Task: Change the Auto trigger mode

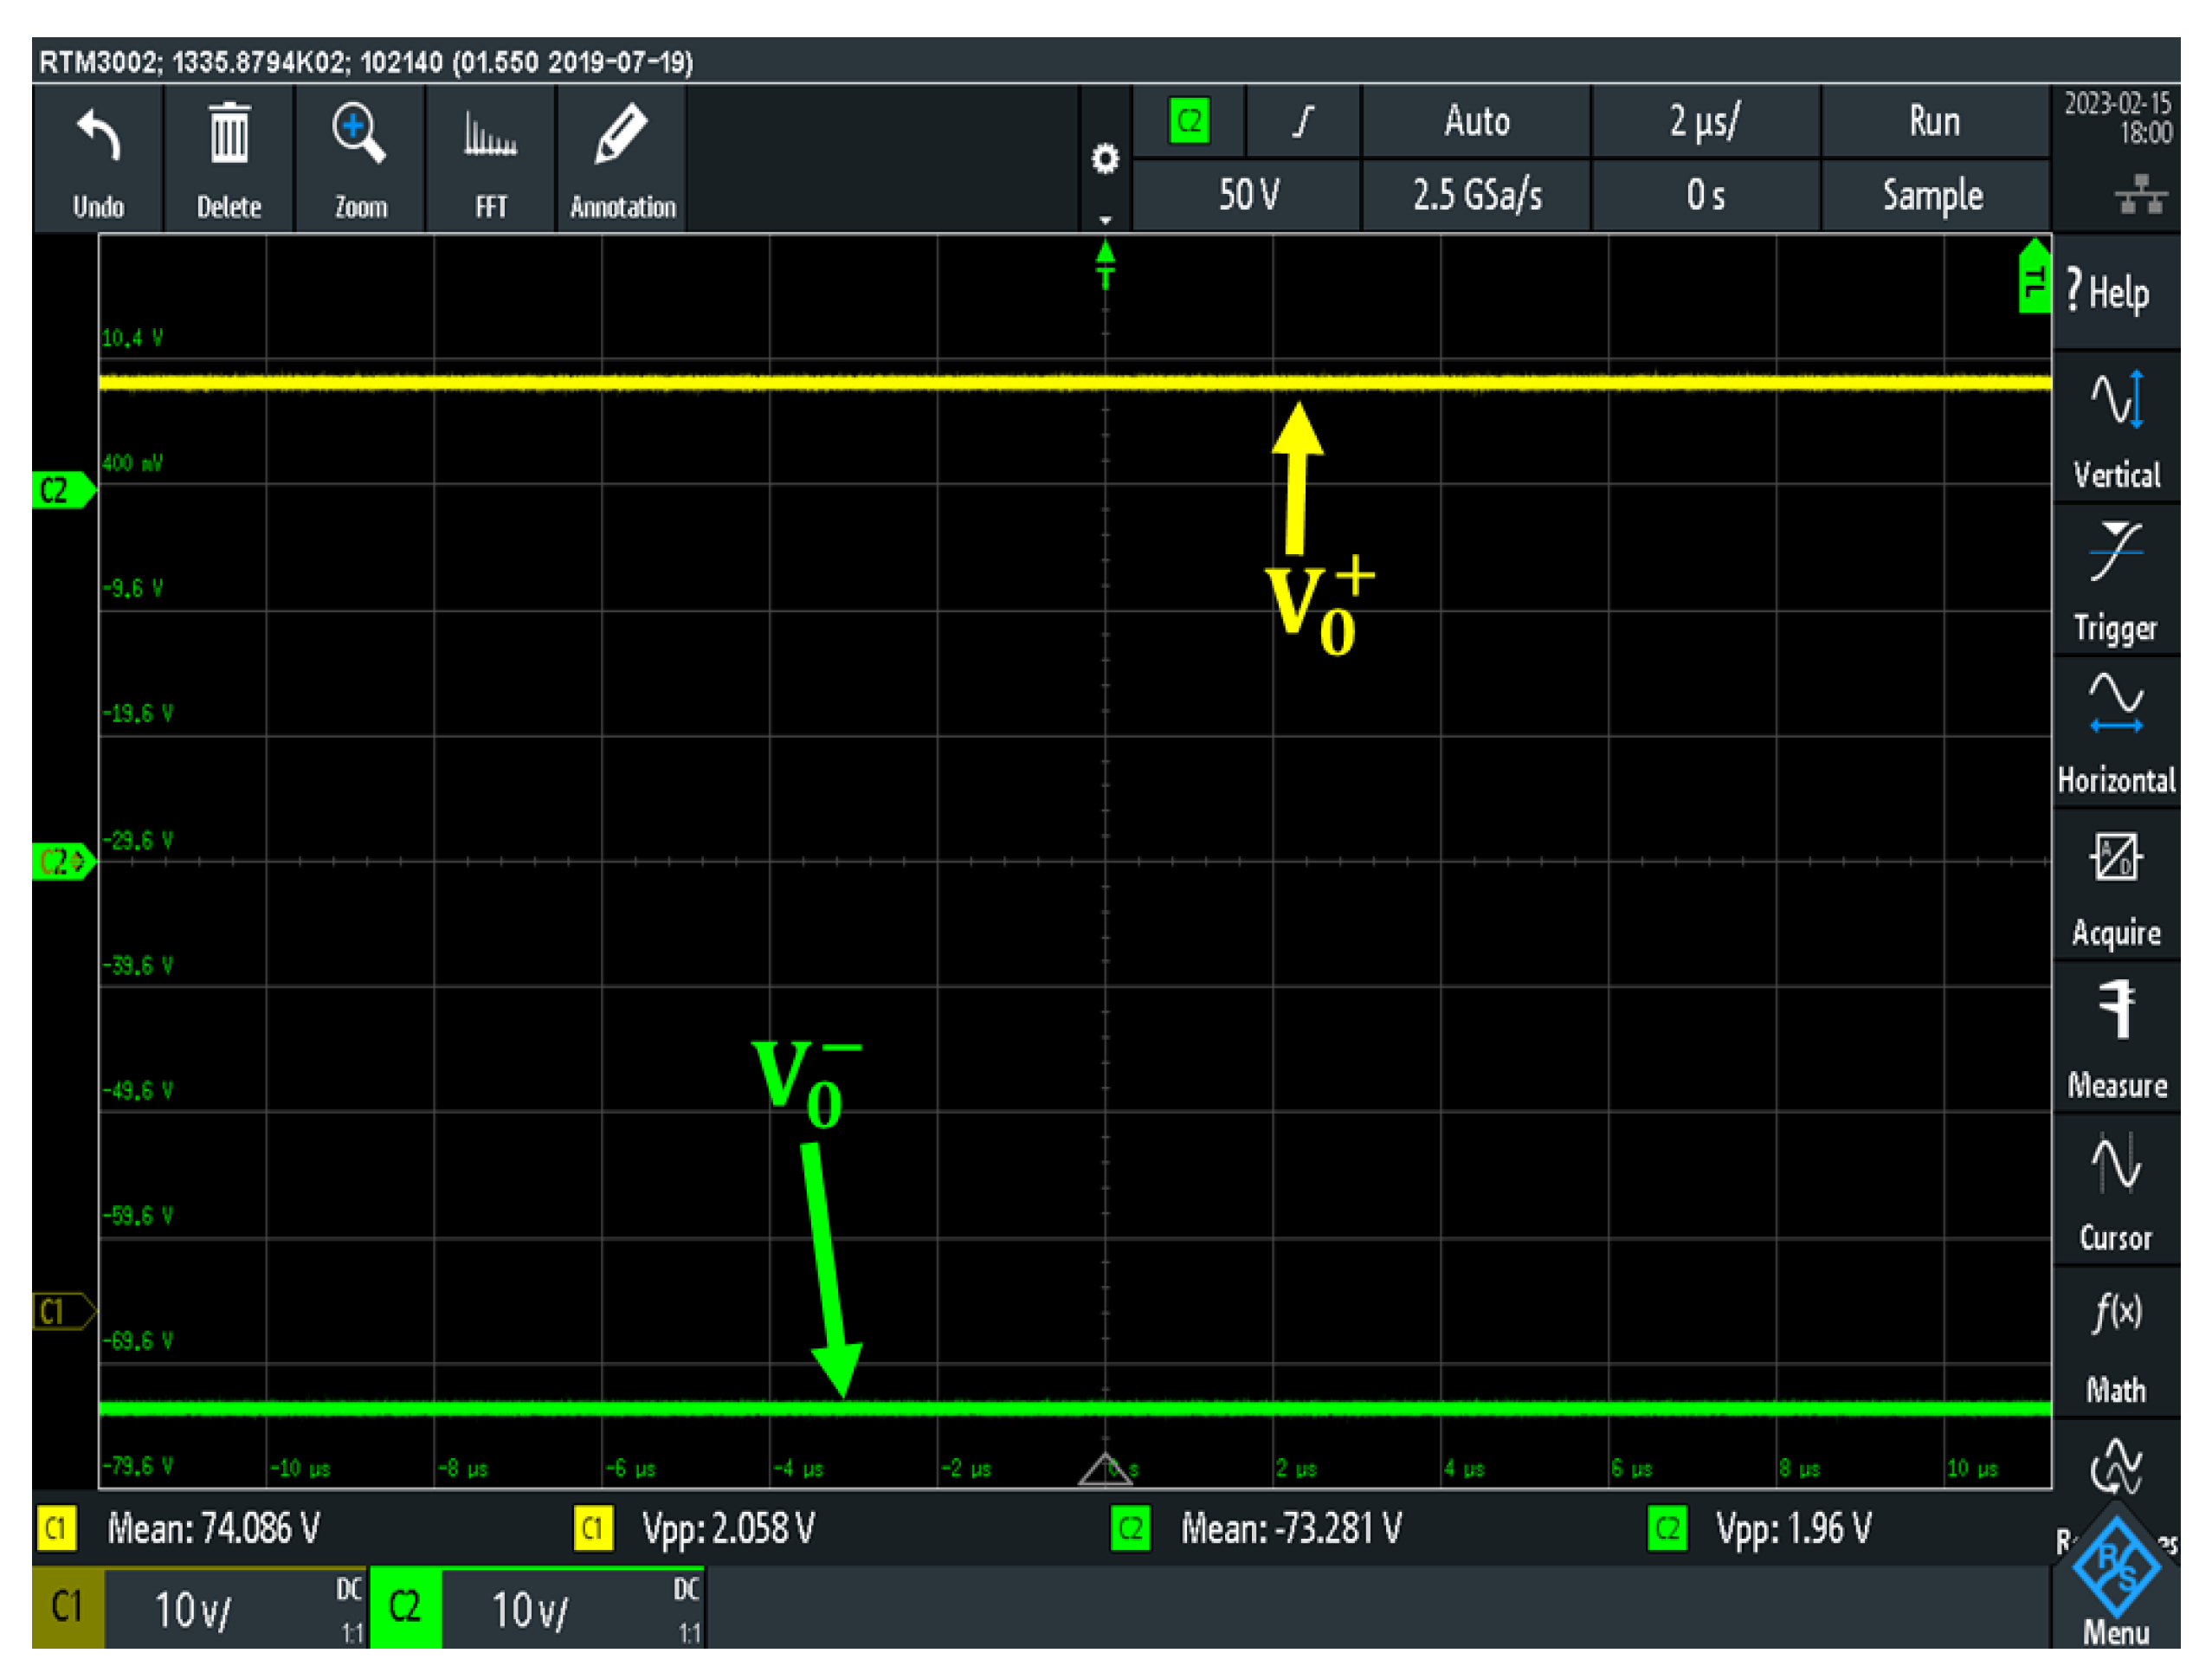Action: 1476,121
